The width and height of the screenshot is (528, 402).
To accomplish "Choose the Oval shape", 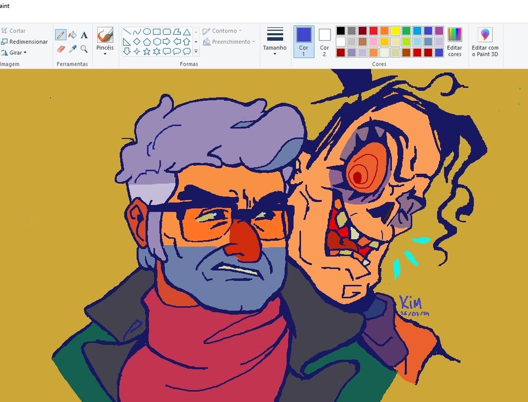I will click(x=147, y=32).
